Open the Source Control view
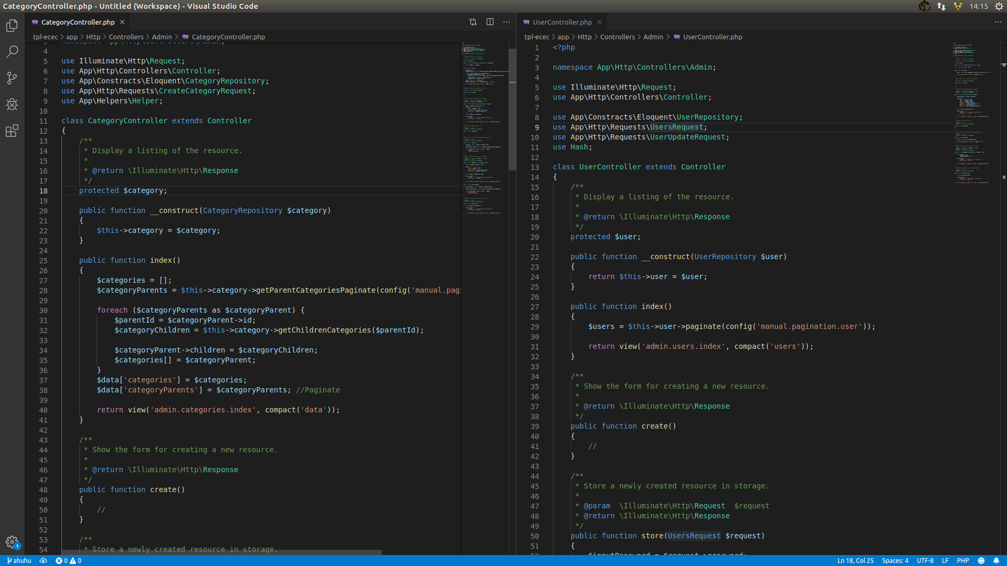This screenshot has height=566, width=1007. (x=12, y=78)
